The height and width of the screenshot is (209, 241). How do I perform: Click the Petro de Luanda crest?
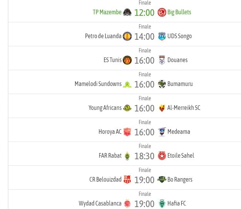[x=127, y=36]
